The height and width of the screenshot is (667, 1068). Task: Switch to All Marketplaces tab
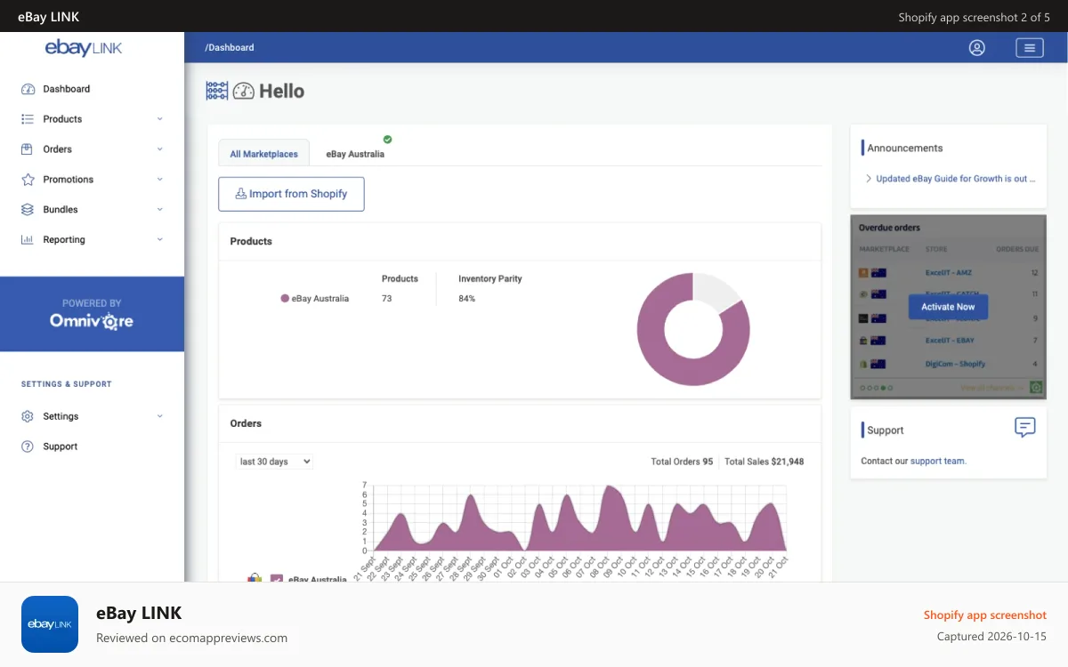coord(263,153)
